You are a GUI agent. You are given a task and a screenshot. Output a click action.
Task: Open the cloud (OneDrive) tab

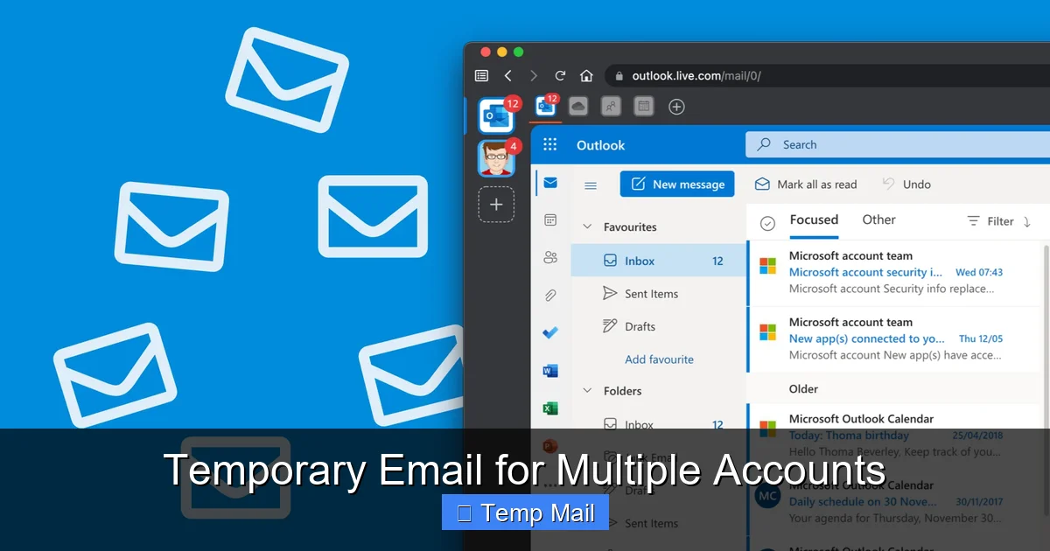tap(577, 107)
